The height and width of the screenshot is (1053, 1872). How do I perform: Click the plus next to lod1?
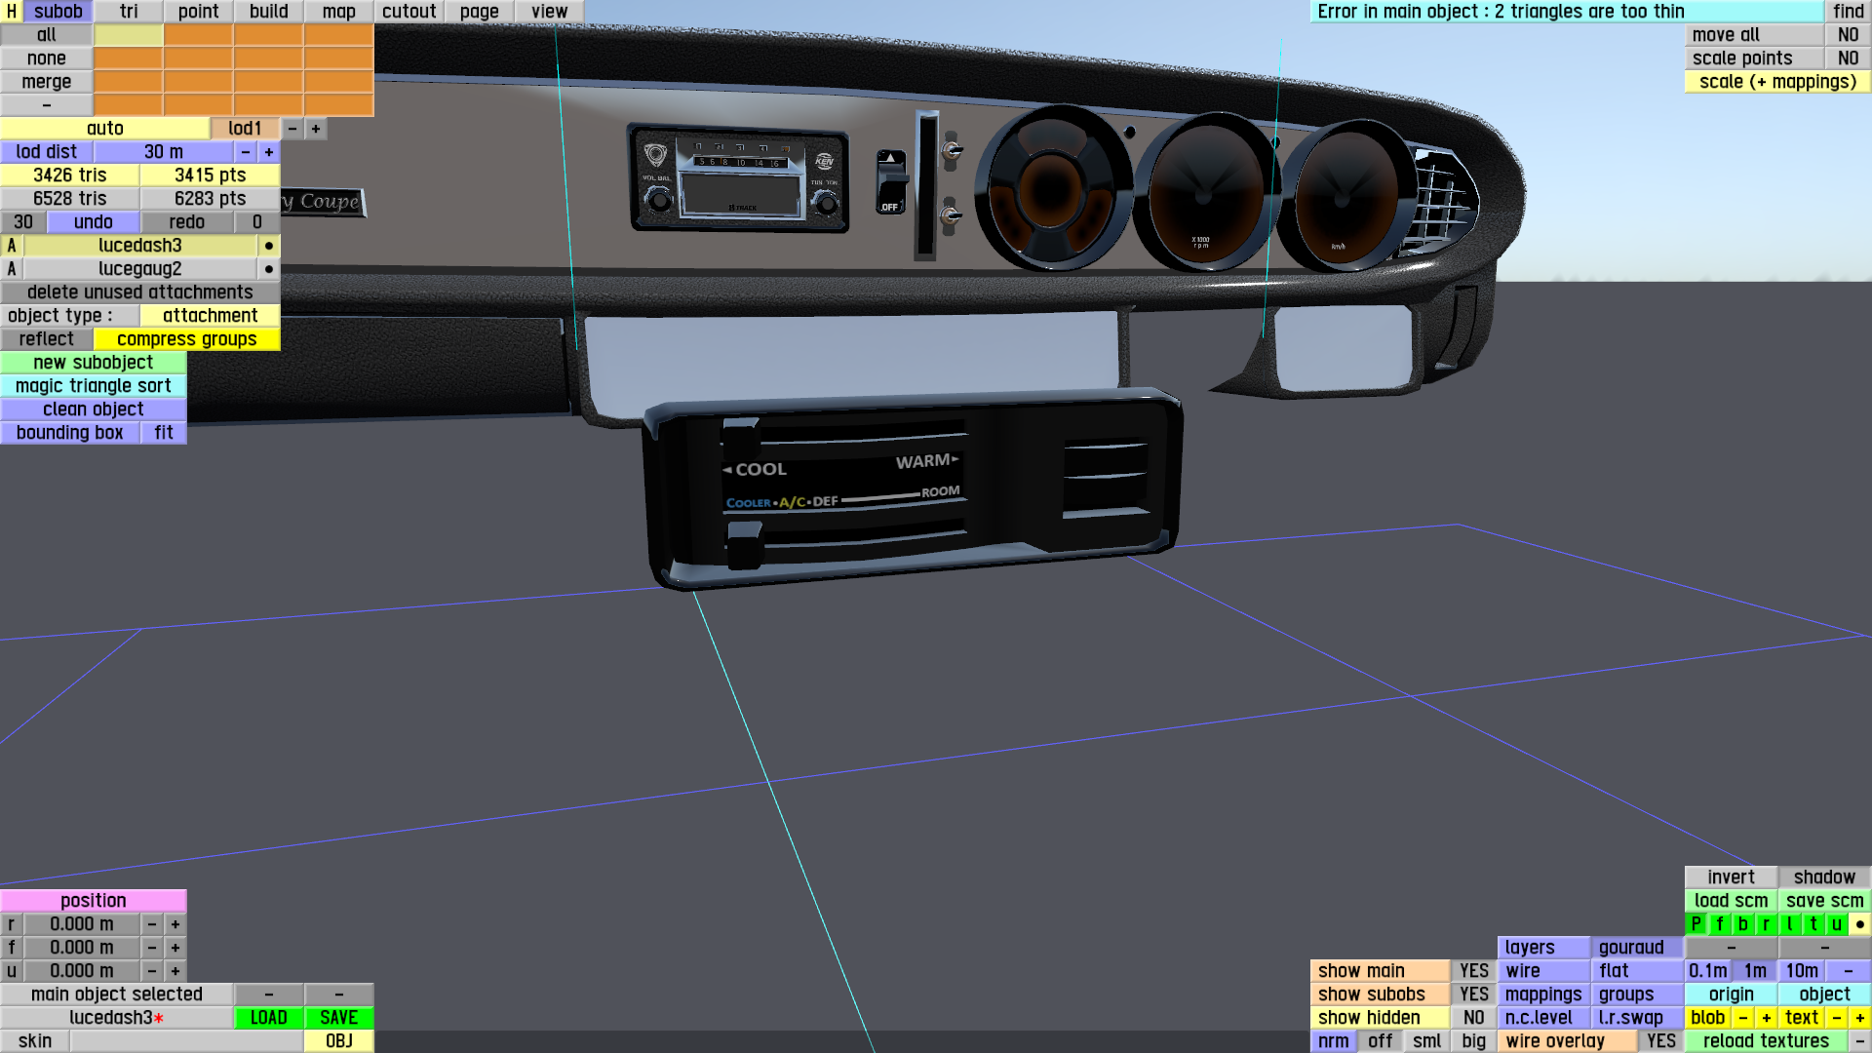coord(315,129)
